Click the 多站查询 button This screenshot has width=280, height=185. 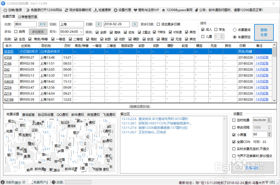point(38,32)
